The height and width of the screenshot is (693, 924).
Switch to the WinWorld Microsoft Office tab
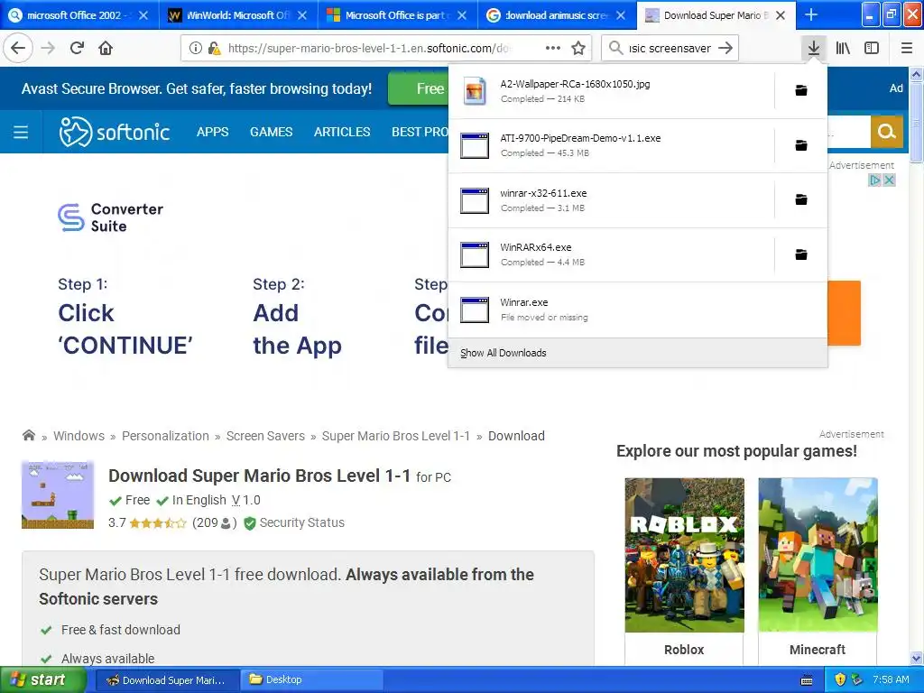238,15
